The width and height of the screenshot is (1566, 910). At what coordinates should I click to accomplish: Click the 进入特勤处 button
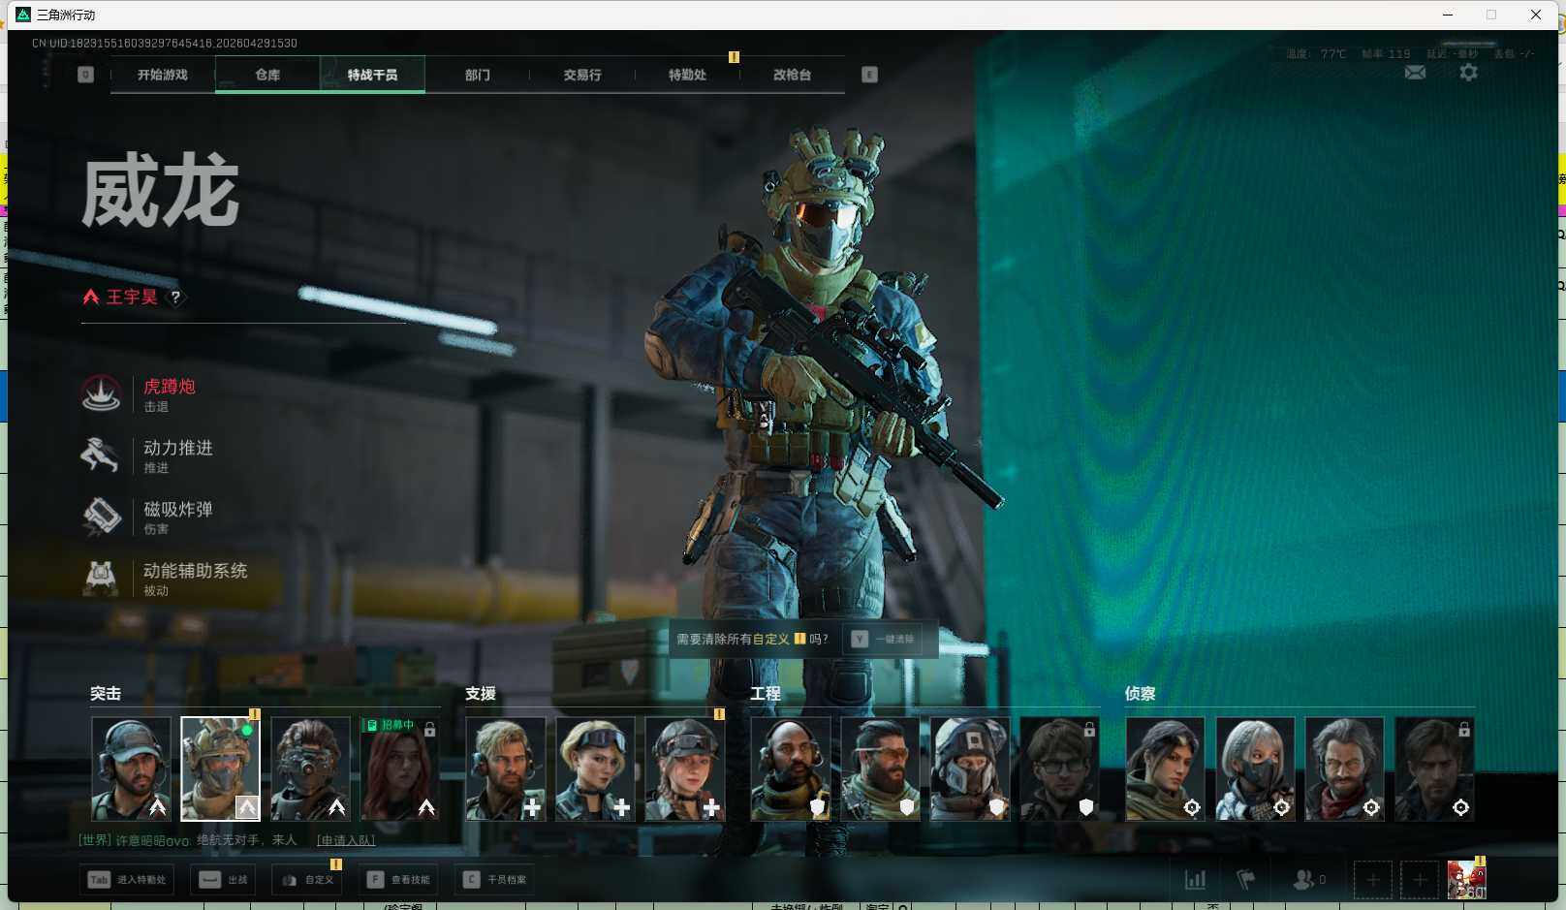127,880
